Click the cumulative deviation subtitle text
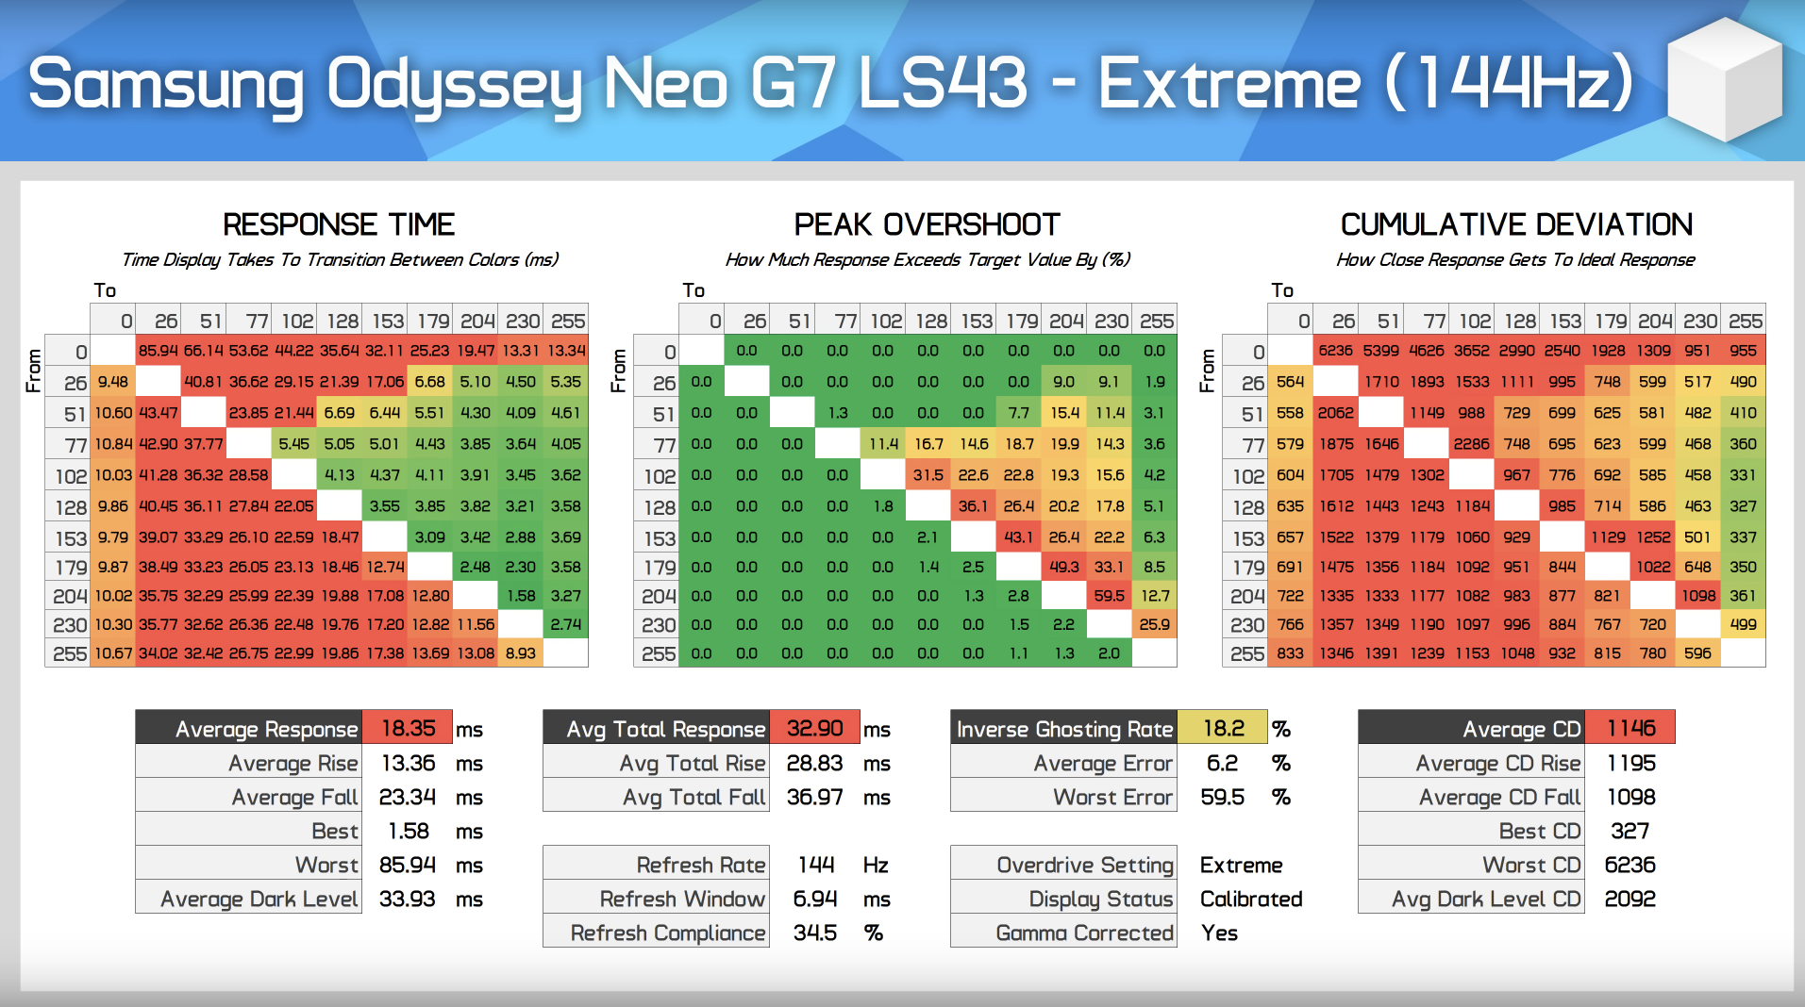The width and height of the screenshot is (1805, 1007). pos(1515,259)
